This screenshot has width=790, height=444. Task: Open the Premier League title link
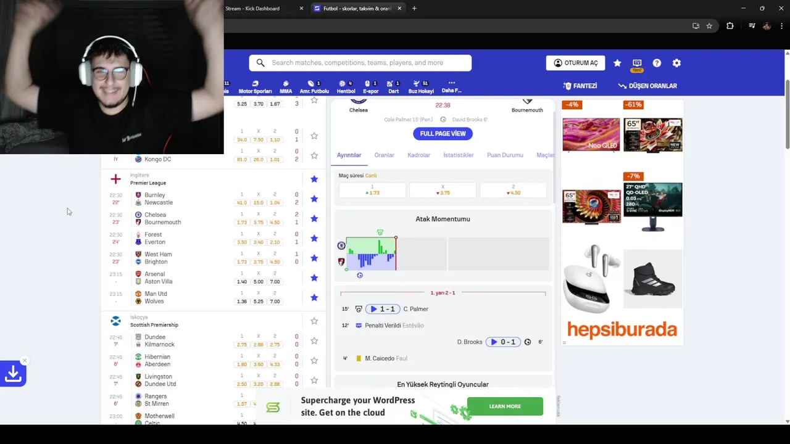148,183
